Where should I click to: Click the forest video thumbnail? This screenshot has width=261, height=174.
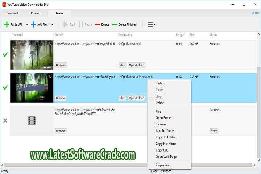click(32, 55)
